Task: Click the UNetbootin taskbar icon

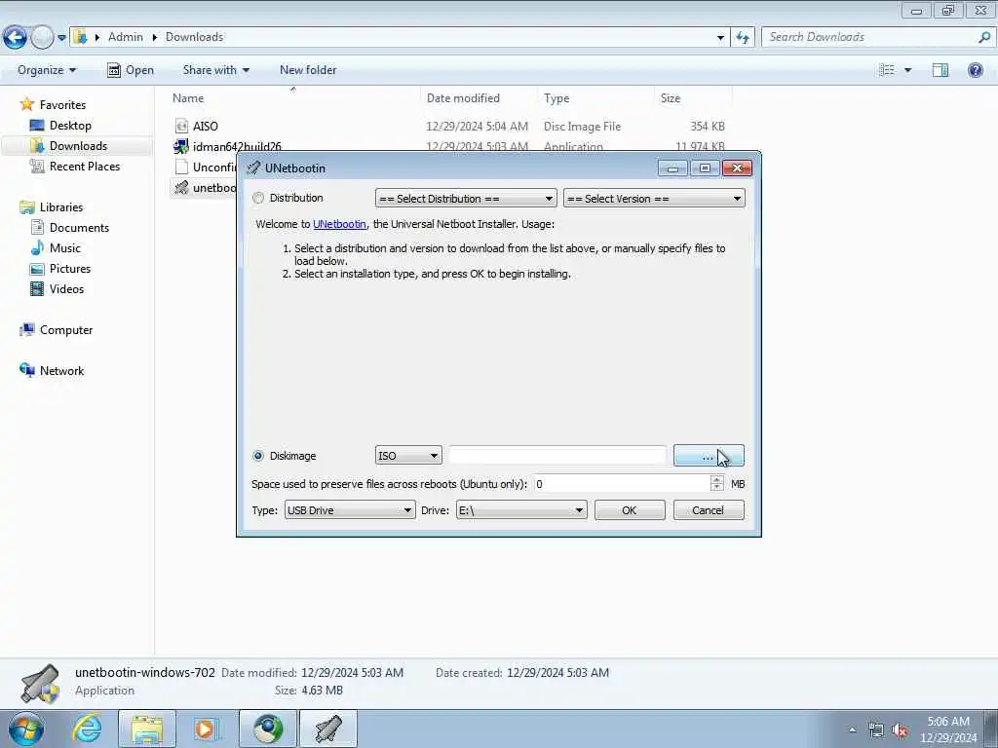Action: tap(327, 729)
